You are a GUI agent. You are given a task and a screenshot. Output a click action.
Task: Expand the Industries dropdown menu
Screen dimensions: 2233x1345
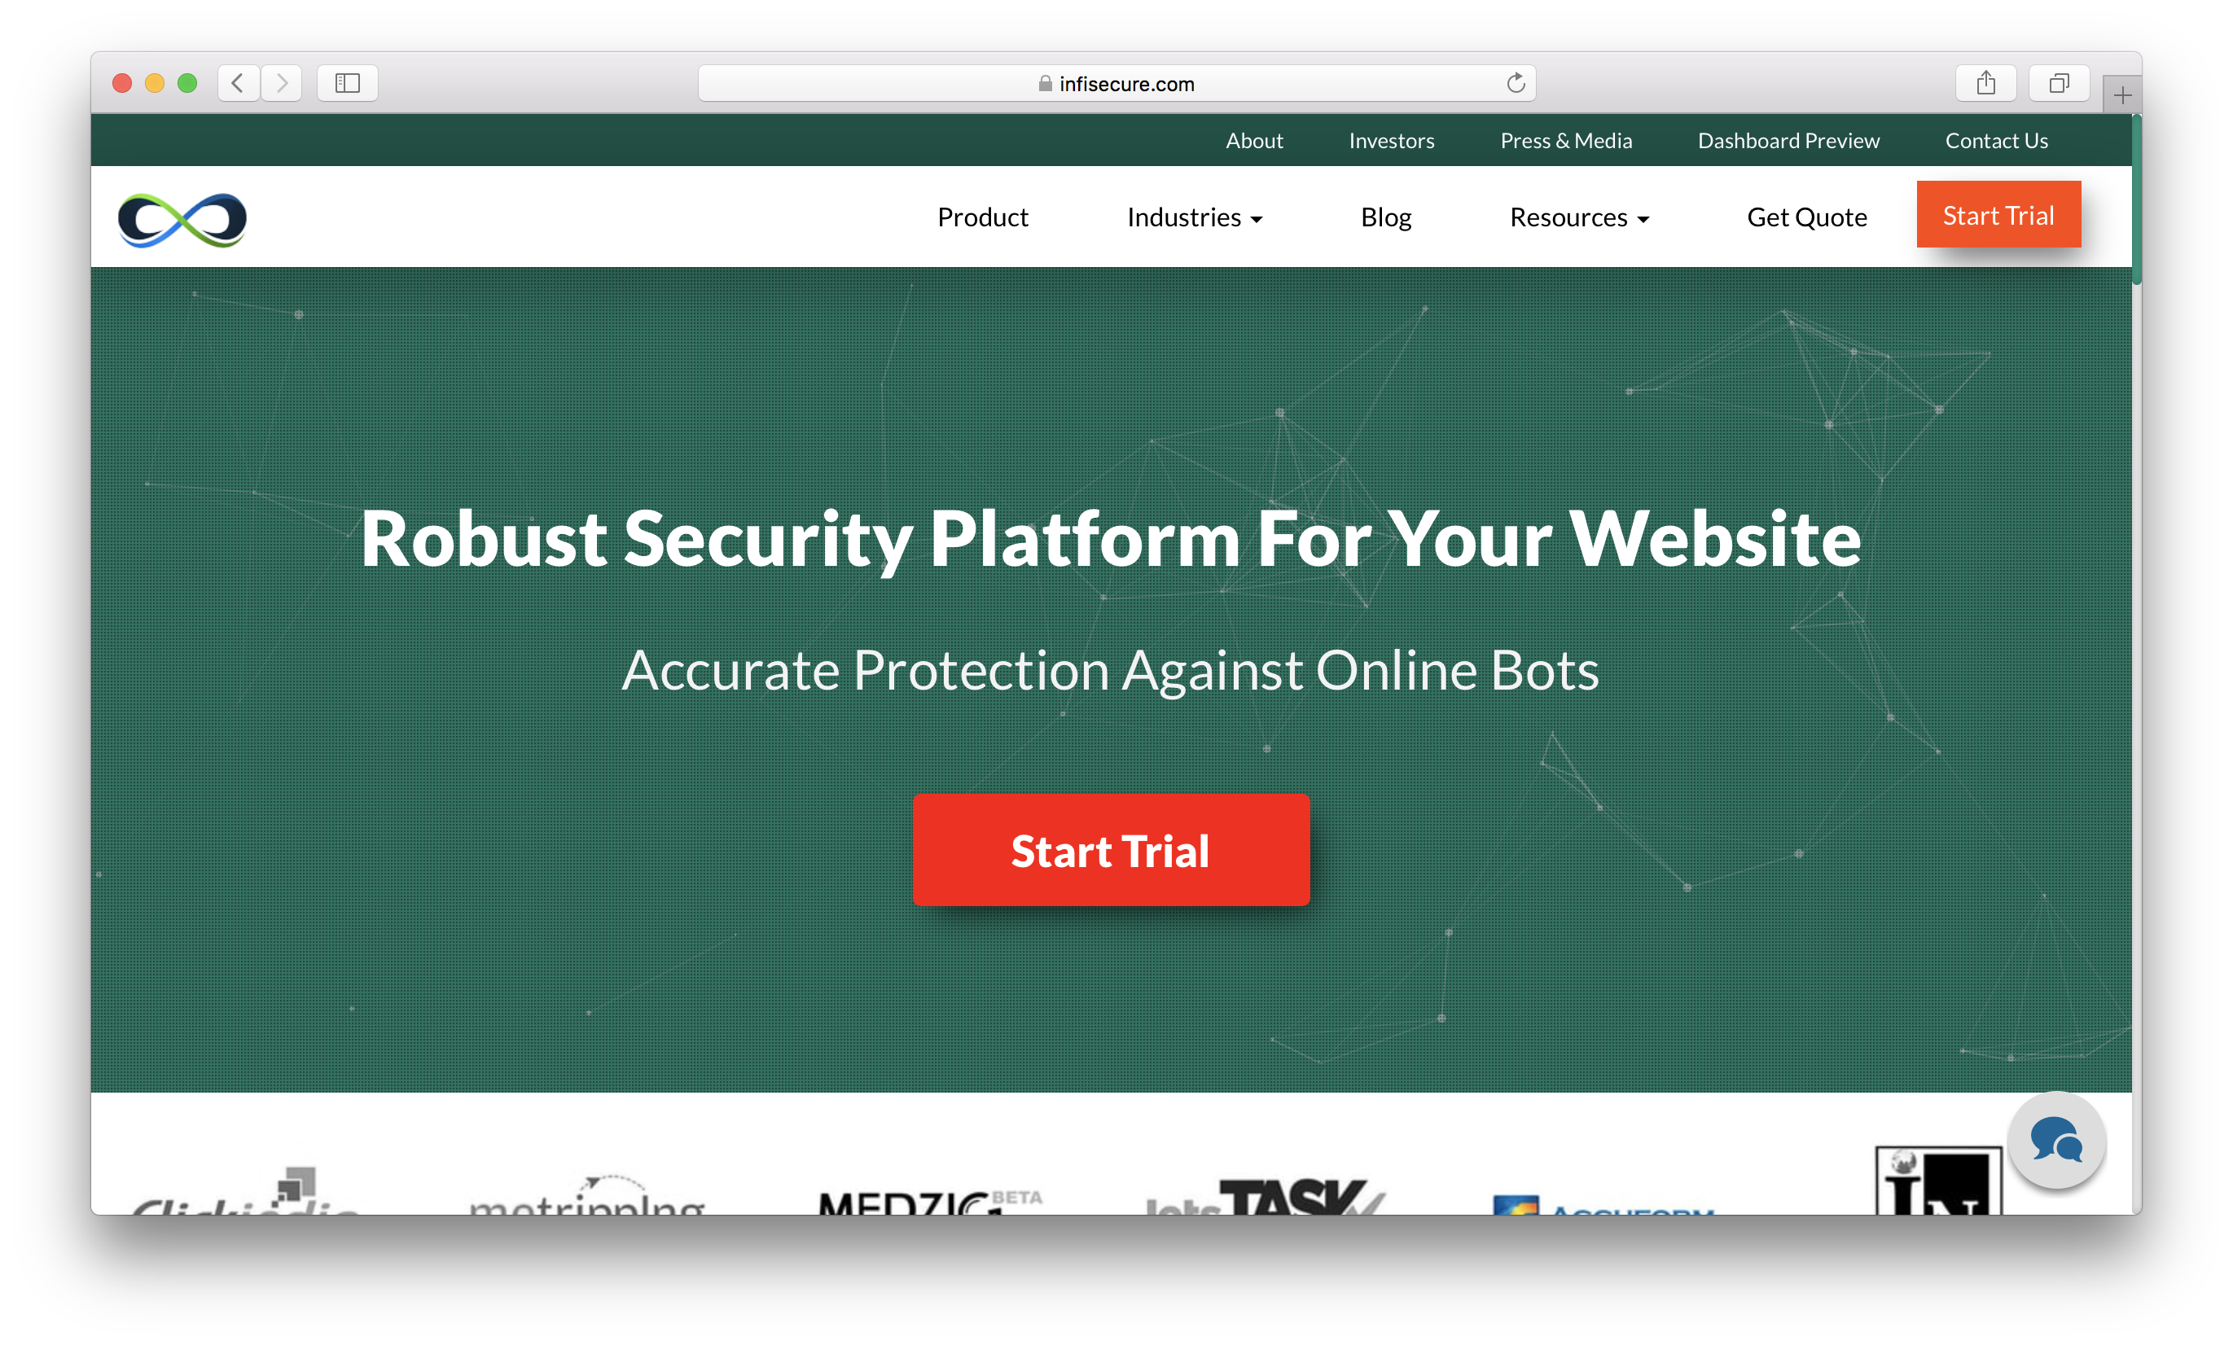coord(1196,217)
